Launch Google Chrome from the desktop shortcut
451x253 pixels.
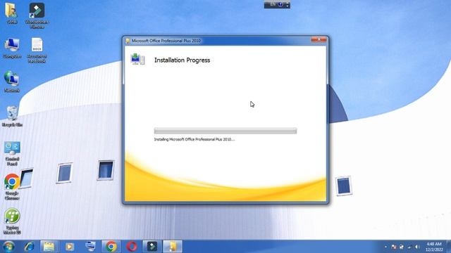pos(12,187)
